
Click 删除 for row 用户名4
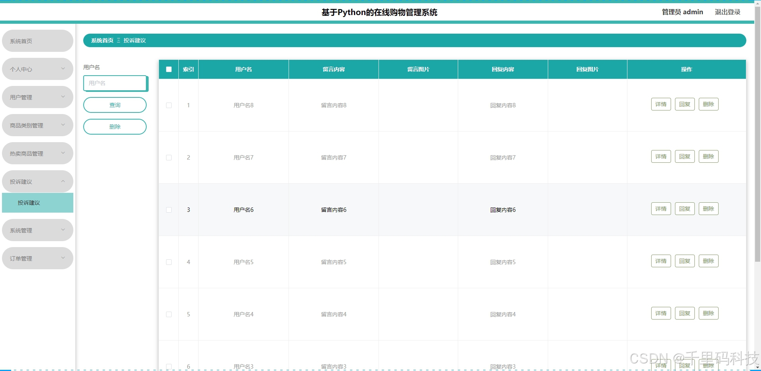(x=709, y=313)
